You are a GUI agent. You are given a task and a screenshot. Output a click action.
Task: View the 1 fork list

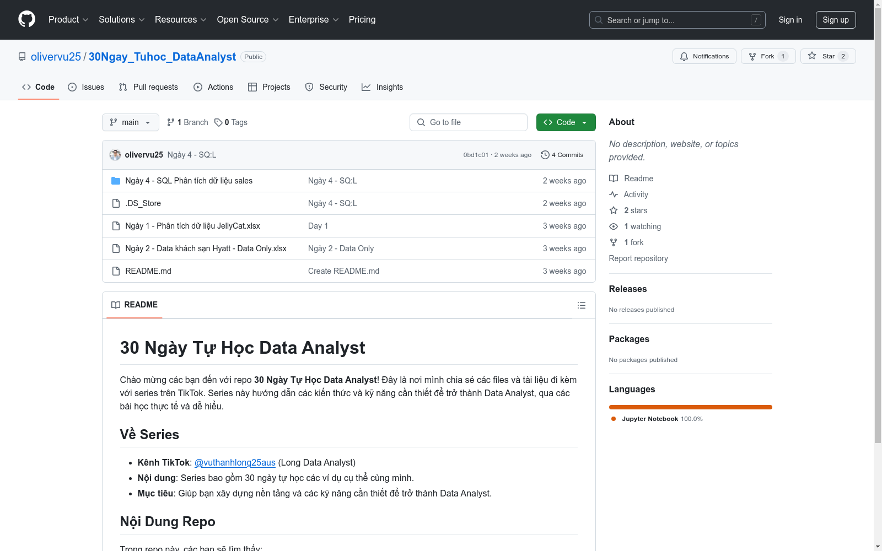[x=627, y=242]
